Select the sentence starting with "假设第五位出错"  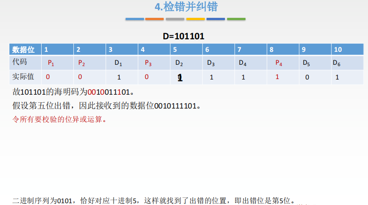tap(106, 106)
